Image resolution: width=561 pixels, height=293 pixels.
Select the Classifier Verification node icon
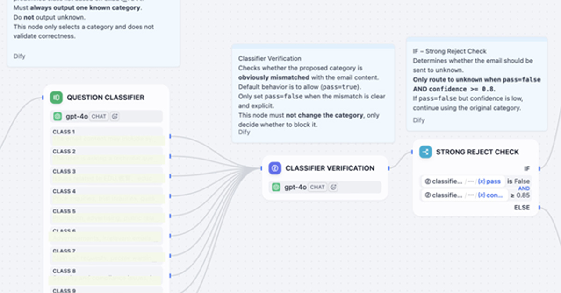(274, 168)
